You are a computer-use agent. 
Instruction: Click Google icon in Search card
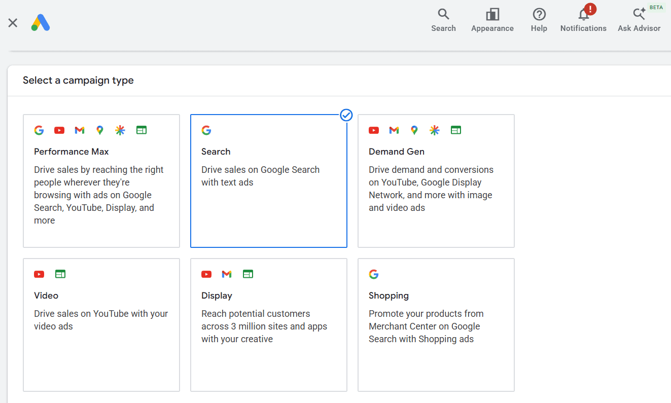(206, 130)
